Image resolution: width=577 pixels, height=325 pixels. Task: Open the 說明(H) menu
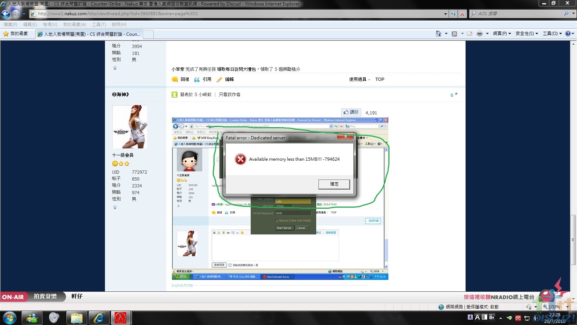pyautogui.click(x=119, y=25)
